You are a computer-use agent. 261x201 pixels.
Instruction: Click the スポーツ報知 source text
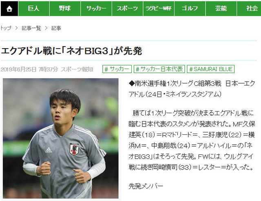click(77, 69)
